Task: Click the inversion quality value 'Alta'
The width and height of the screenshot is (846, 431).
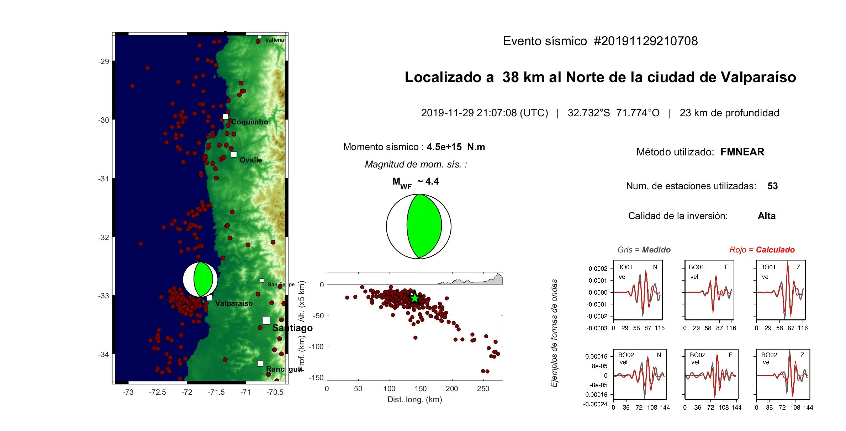Action: tap(766, 216)
